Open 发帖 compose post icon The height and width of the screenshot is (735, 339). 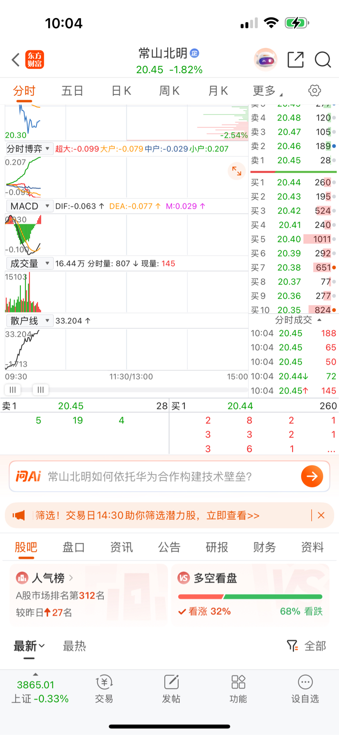click(171, 689)
